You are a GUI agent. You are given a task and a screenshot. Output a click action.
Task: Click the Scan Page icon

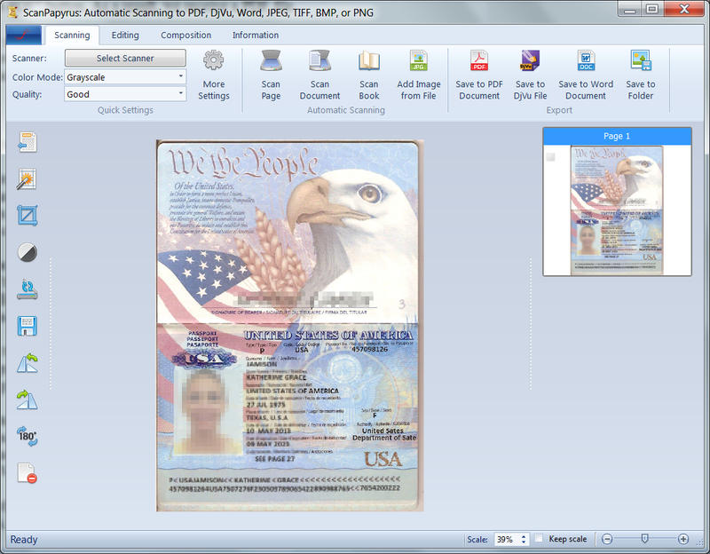coord(271,75)
